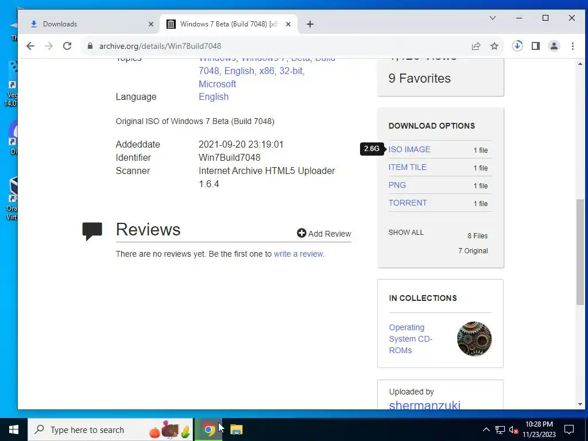Open the Chrome profile avatar

point(554,46)
